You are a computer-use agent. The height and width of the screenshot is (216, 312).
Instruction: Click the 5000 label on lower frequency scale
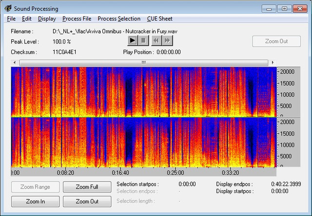[286, 157]
